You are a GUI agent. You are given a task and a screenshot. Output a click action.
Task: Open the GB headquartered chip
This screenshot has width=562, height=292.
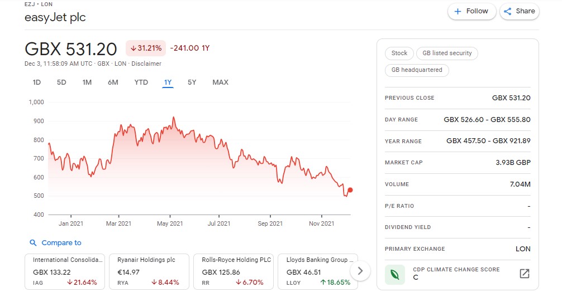pos(417,70)
